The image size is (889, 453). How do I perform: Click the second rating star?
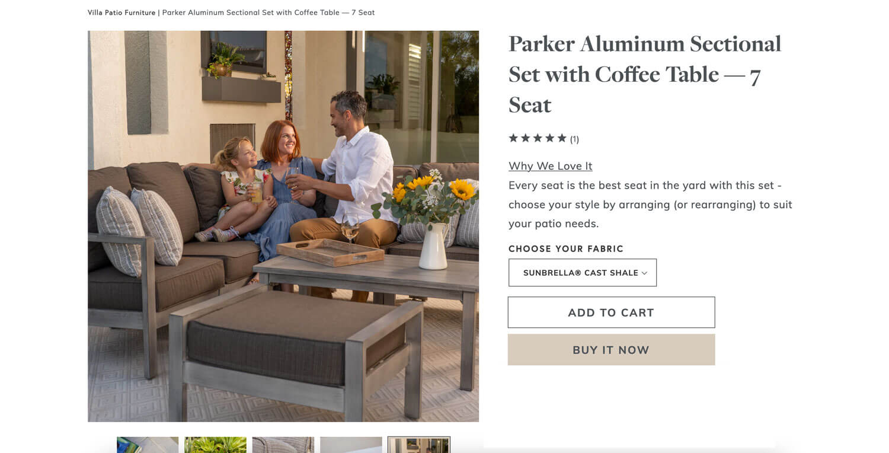[525, 138]
